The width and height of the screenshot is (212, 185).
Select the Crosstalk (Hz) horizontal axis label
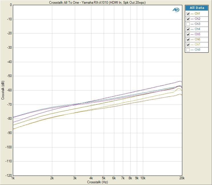coord(97,182)
